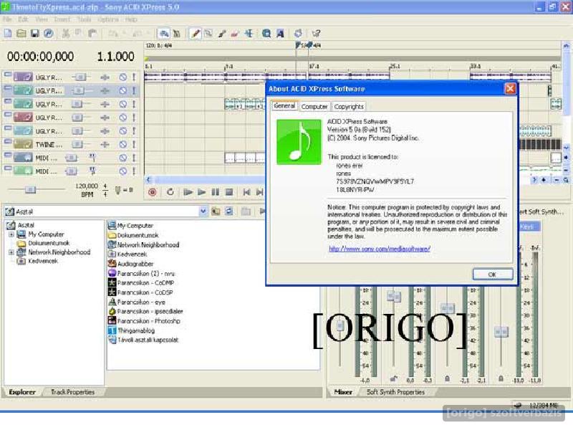Open the Explorer folder path dropdown
573x430 pixels.
[203, 211]
